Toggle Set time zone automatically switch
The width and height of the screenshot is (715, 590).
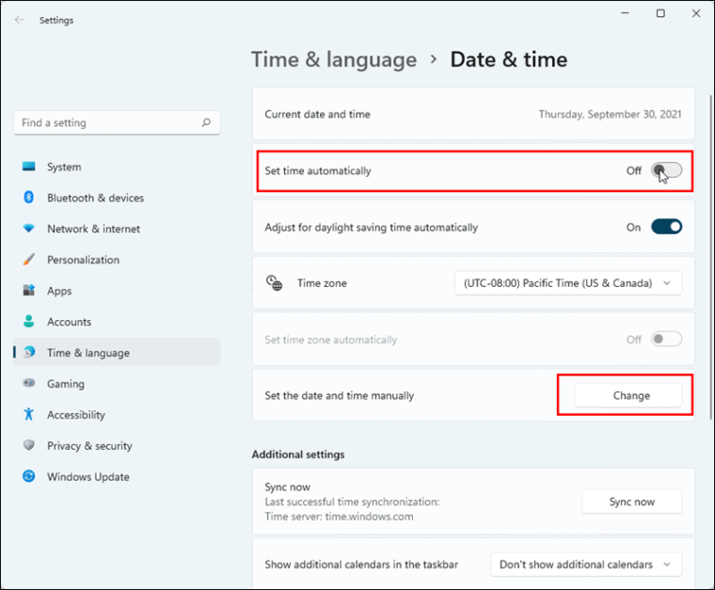[x=666, y=340]
